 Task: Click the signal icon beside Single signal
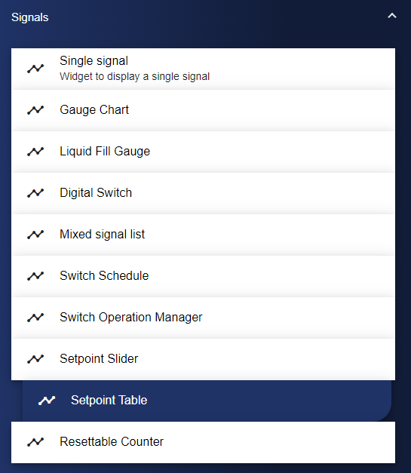35,69
